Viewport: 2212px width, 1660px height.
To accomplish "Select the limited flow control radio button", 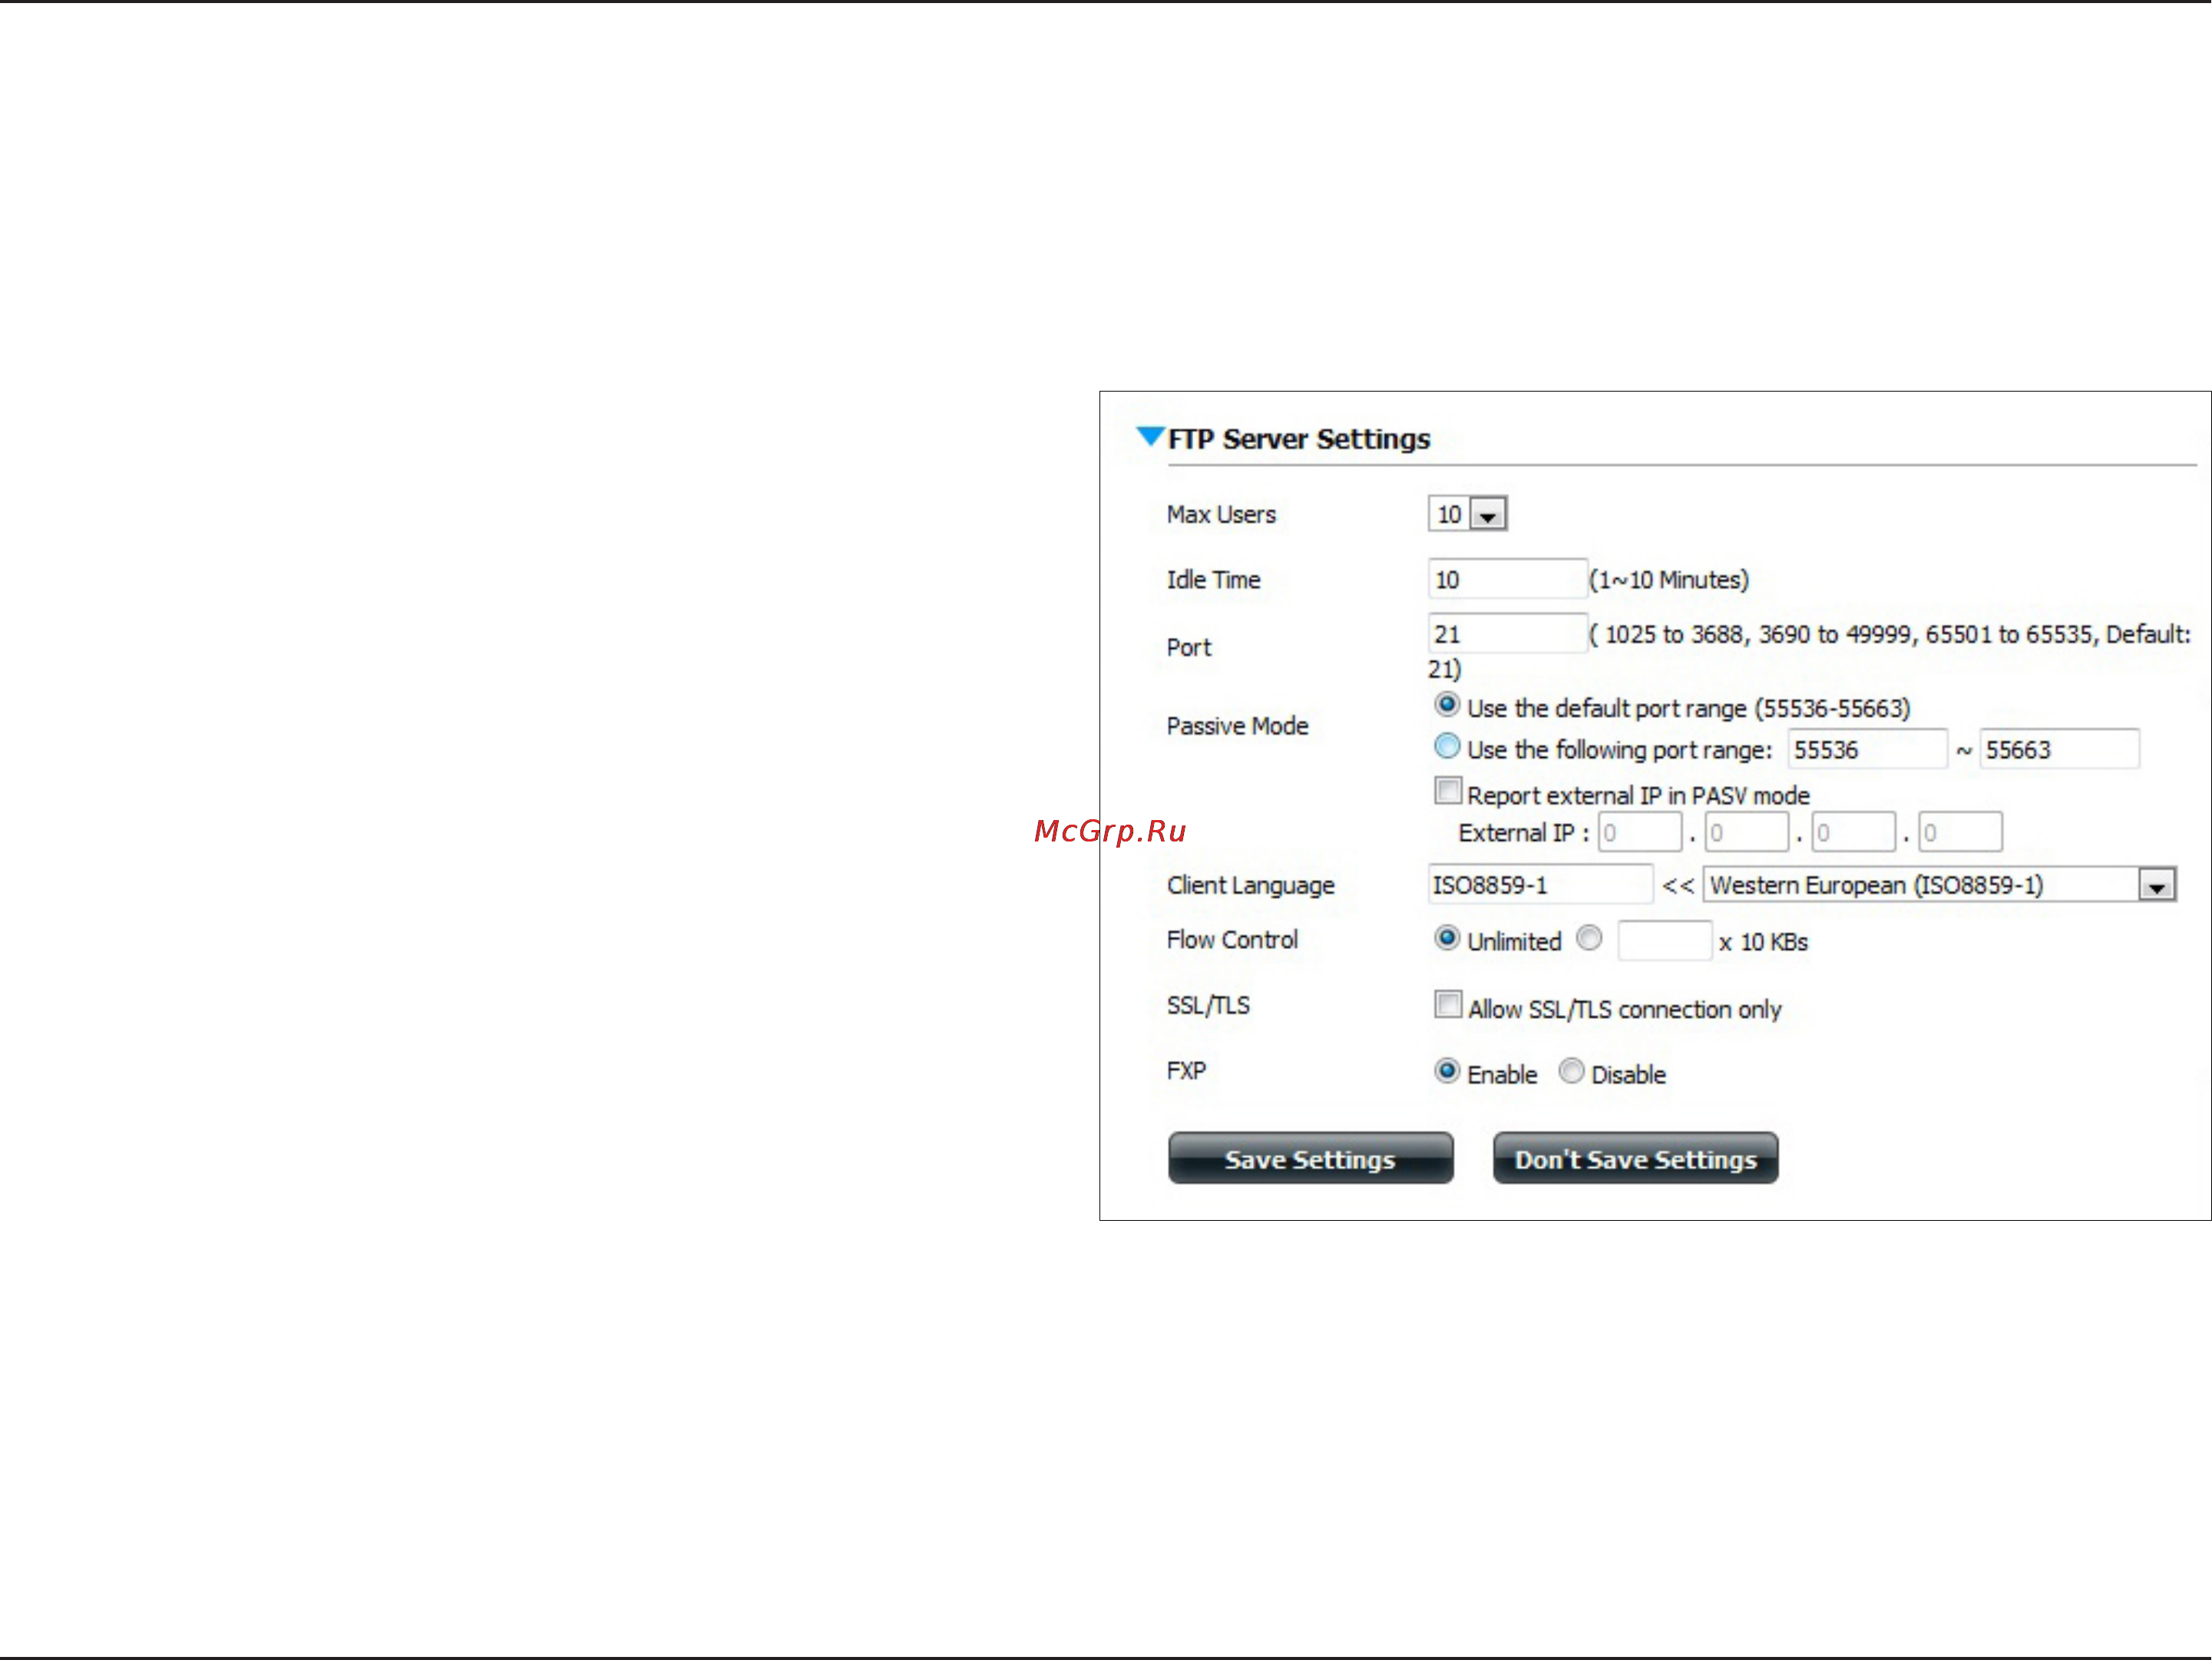I will (x=1589, y=938).
